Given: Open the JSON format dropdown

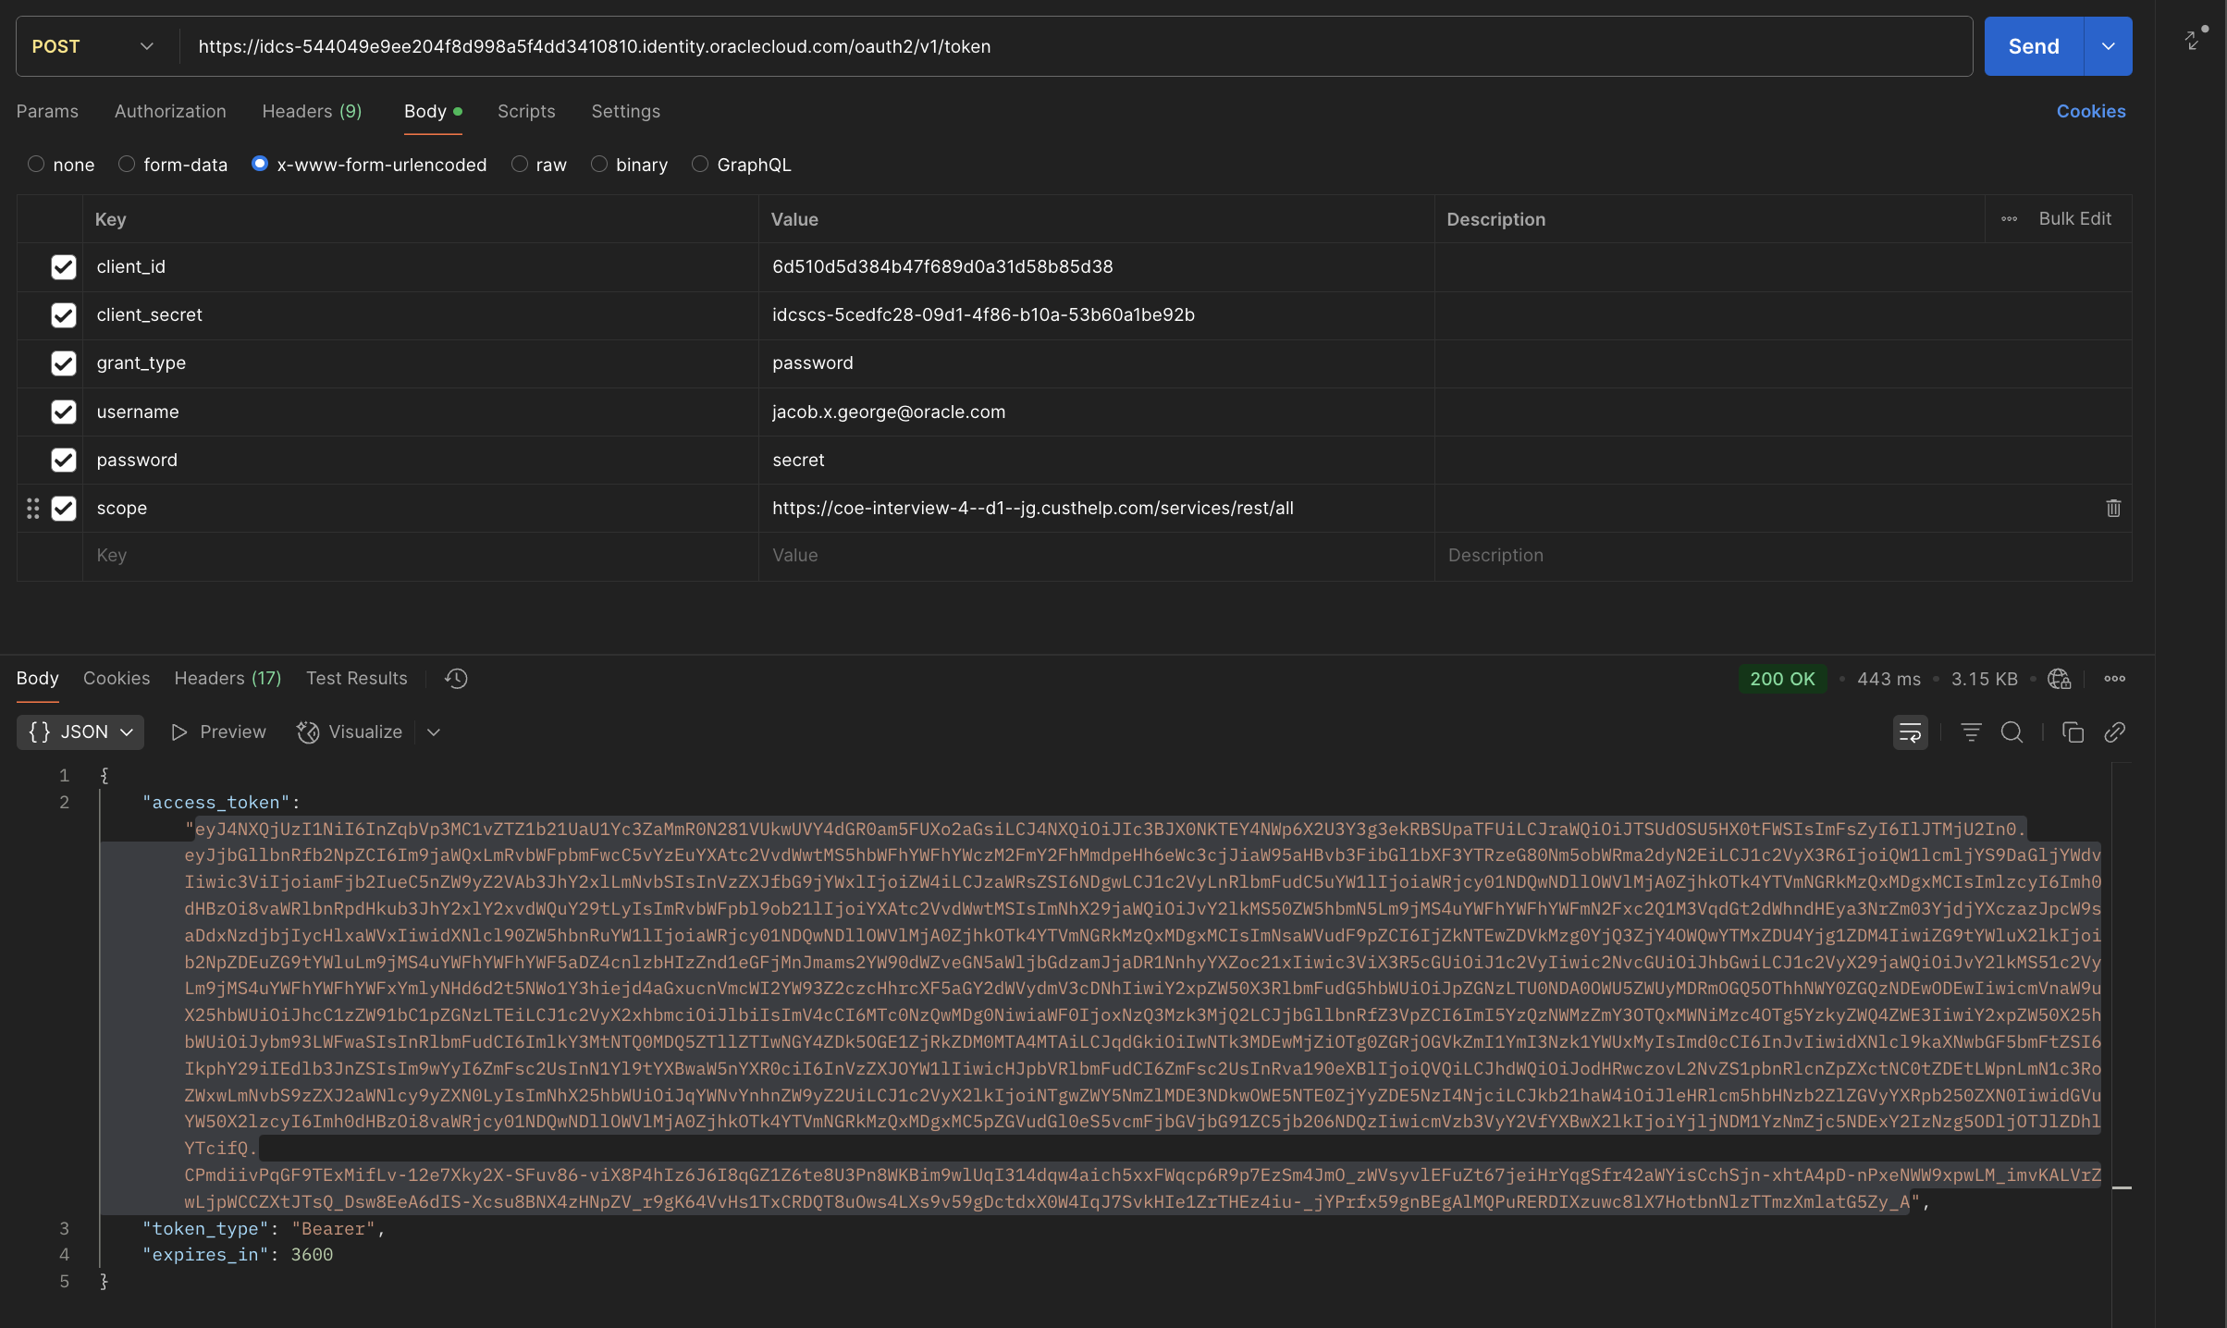Looking at the screenshot, I should 80,732.
